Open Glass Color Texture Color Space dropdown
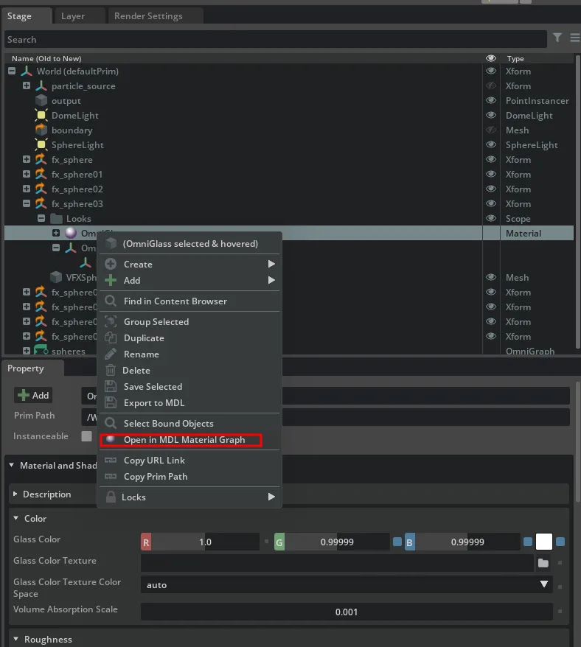581x647 pixels. point(347,584)
